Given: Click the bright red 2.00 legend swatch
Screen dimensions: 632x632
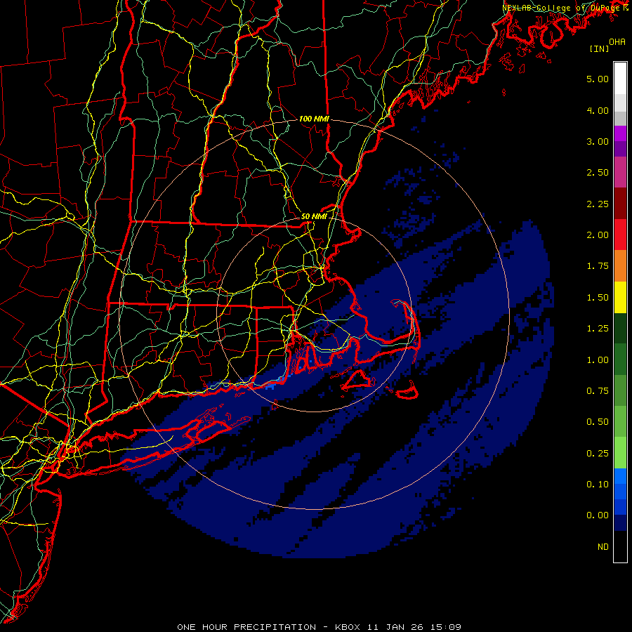Looking at the screenshot, I should tap(620, 235).
